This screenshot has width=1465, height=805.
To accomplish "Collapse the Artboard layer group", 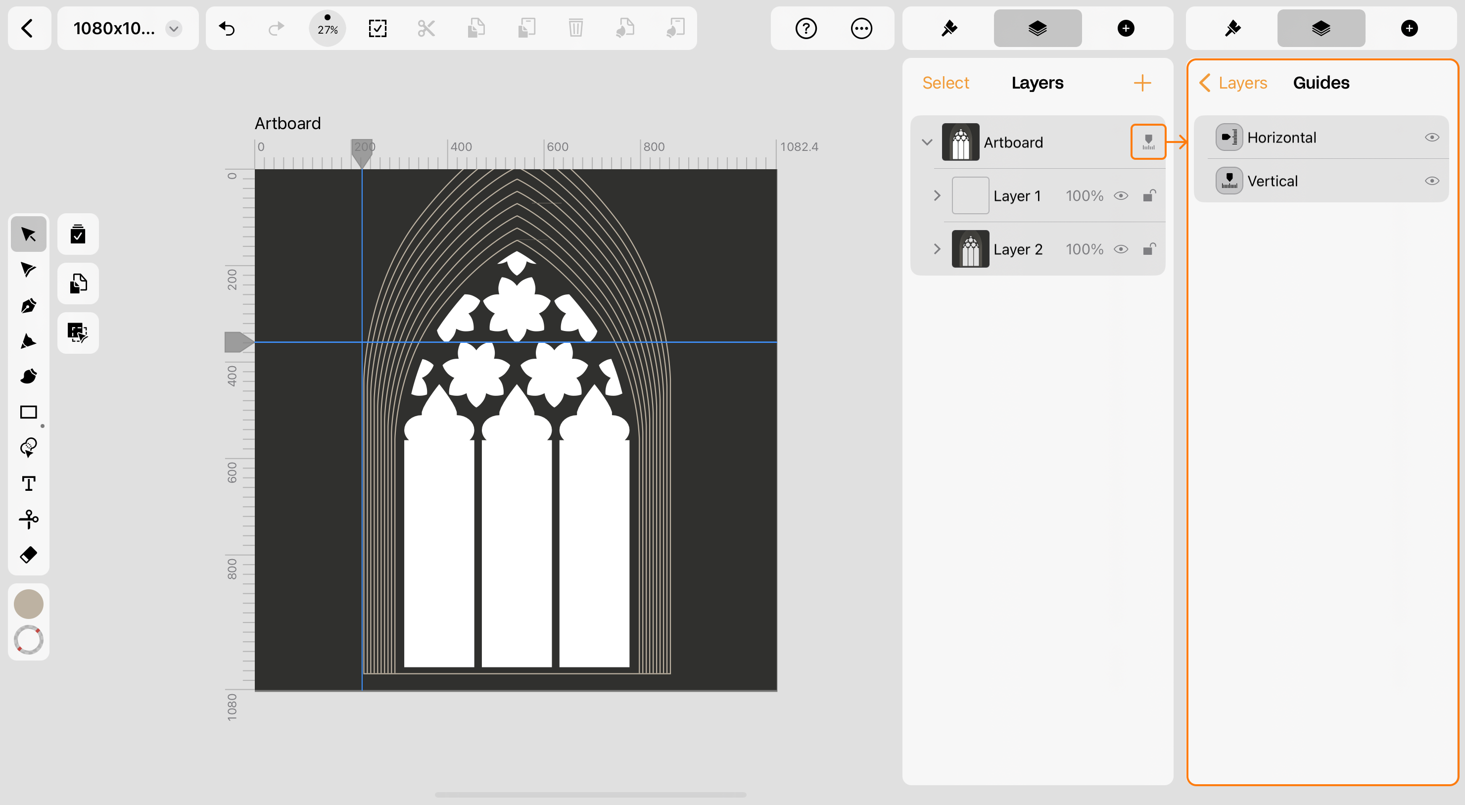I will pos(926,142).
